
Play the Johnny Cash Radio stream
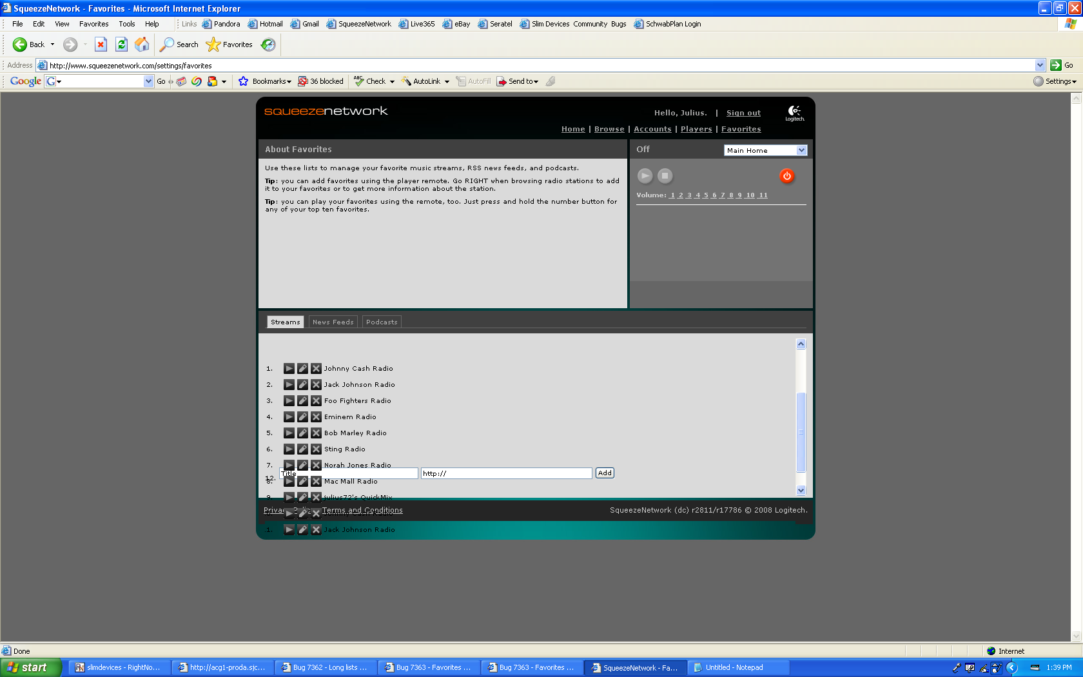click(x=289, y=369)
